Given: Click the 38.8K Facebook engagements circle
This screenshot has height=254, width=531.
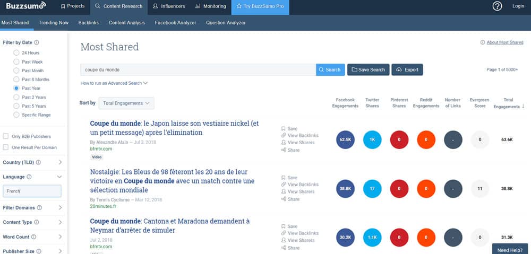Looking at the screenshot, I should pos(346,189).
